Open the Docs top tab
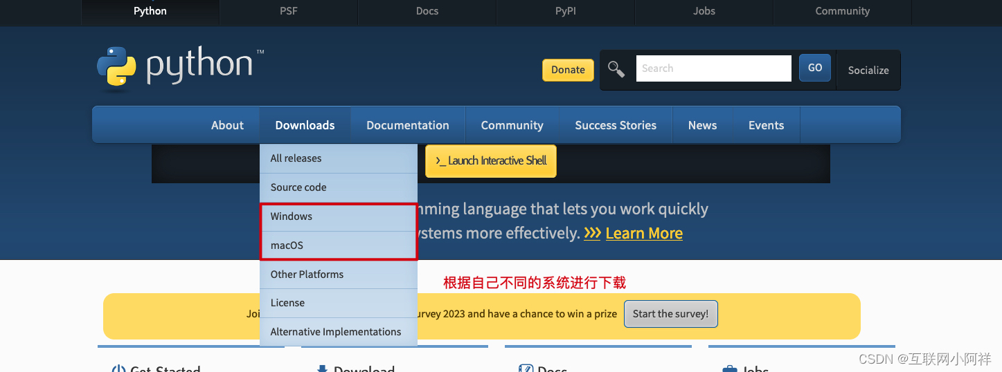Viewport: 1002px width, 372px height. point(427,11)
